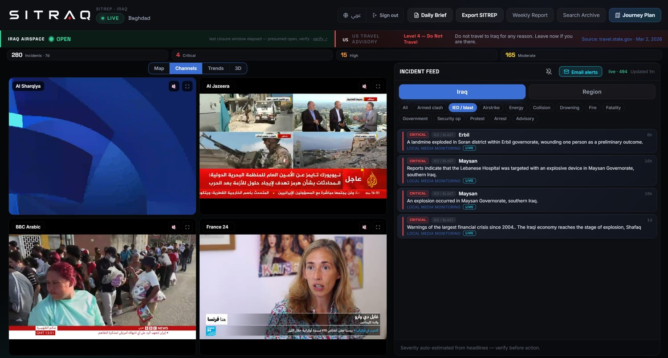
Task: Switch to the Trends view
Action: 216,69
